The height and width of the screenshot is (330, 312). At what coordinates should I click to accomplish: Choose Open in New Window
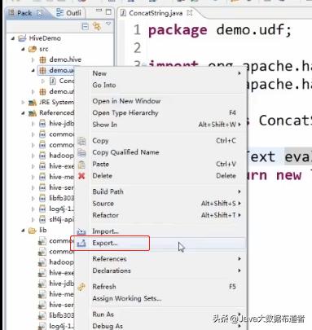pos(161,101)
